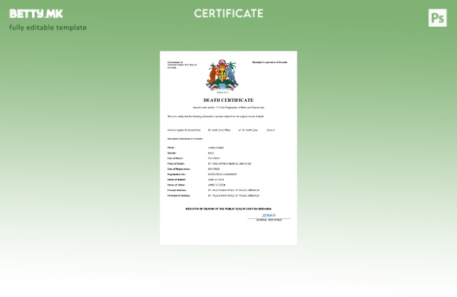Click the CERTIFICATE heading text
Image resolution: width=457 pixels, height=297 pixels.
tap(228, 13)
